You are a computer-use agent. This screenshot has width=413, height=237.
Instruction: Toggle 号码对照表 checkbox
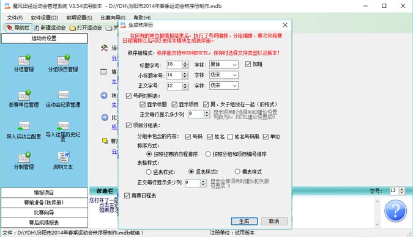(x=143, y=96)
